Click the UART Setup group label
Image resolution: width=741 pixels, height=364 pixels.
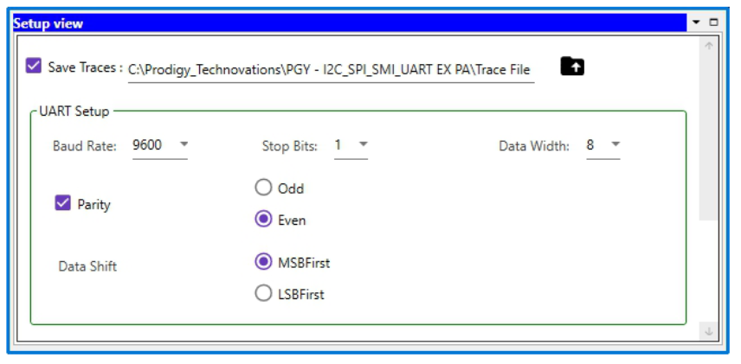click(x=74, y=112)
